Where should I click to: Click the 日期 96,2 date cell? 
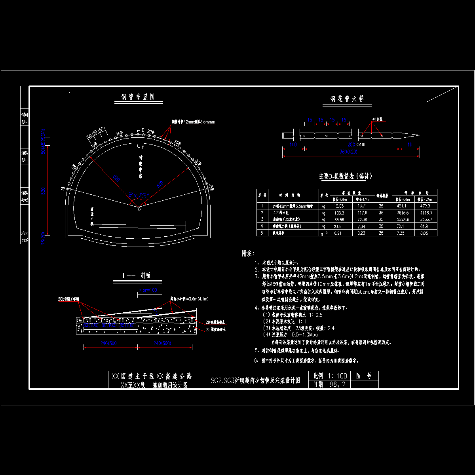[x=329, y=384]
